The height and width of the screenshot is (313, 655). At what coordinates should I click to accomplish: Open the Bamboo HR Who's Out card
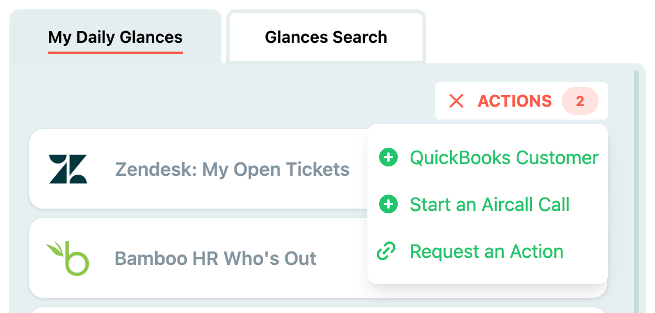coord(199,258)
